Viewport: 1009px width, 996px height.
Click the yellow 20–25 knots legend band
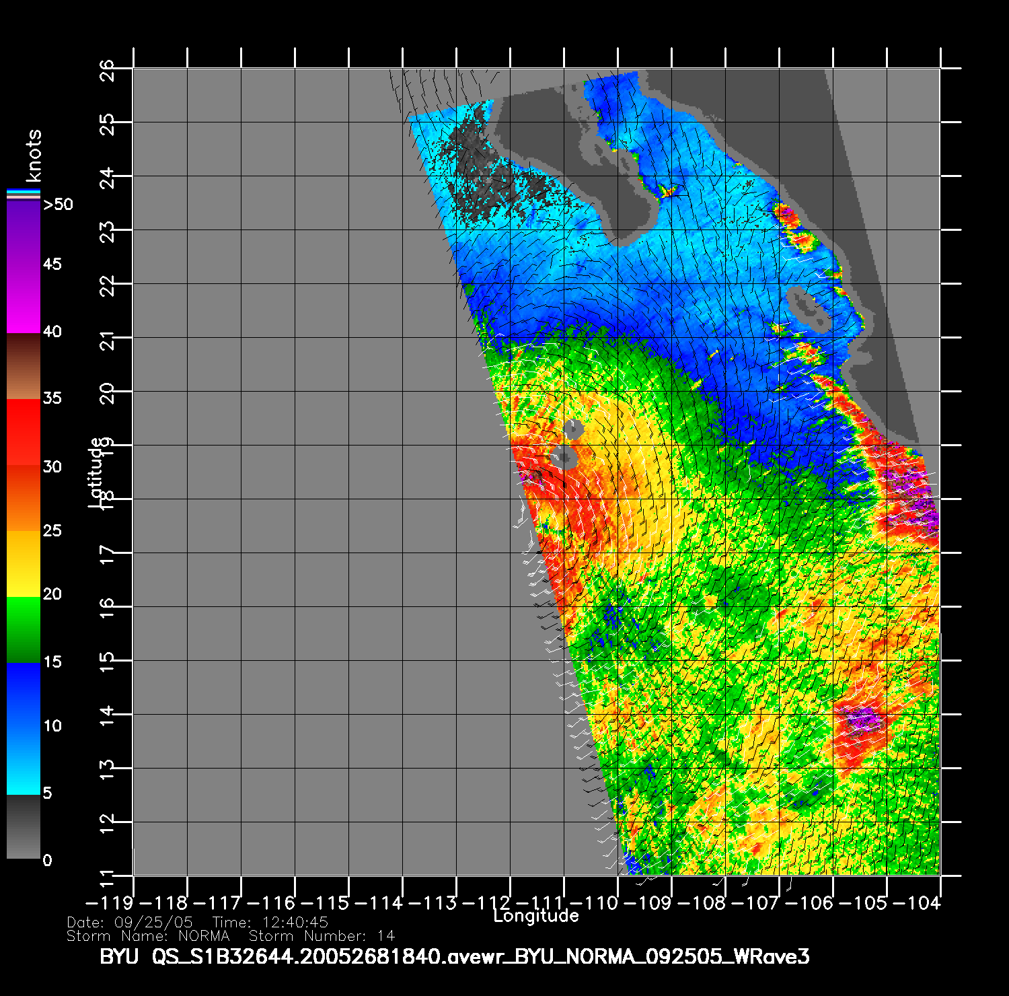tap(24, 563)
